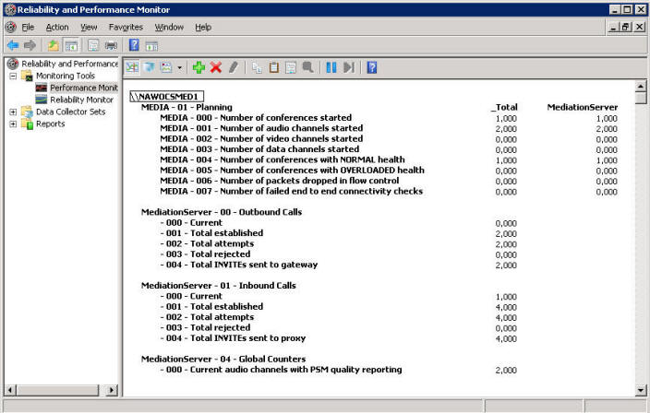Delete the selected counter with red X
This screenshot has height=413, width=650.
[216, 67]
